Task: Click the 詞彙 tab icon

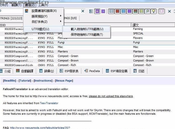Action: pos(41,71)
